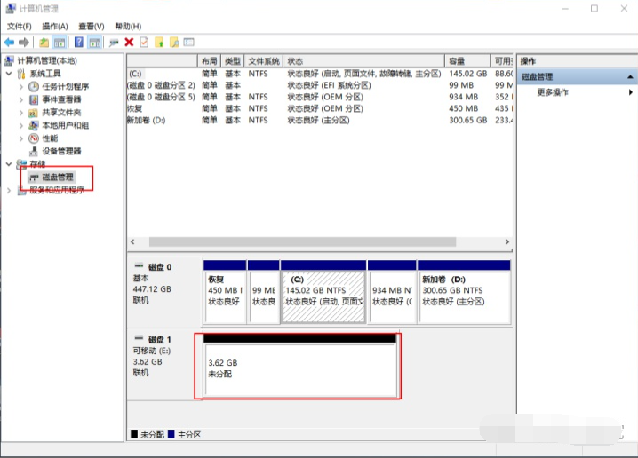The width and height of the screenshot is (638, 458).
Task: Collapse the 系统工具 tree node
Action: [x=10, y=74]
